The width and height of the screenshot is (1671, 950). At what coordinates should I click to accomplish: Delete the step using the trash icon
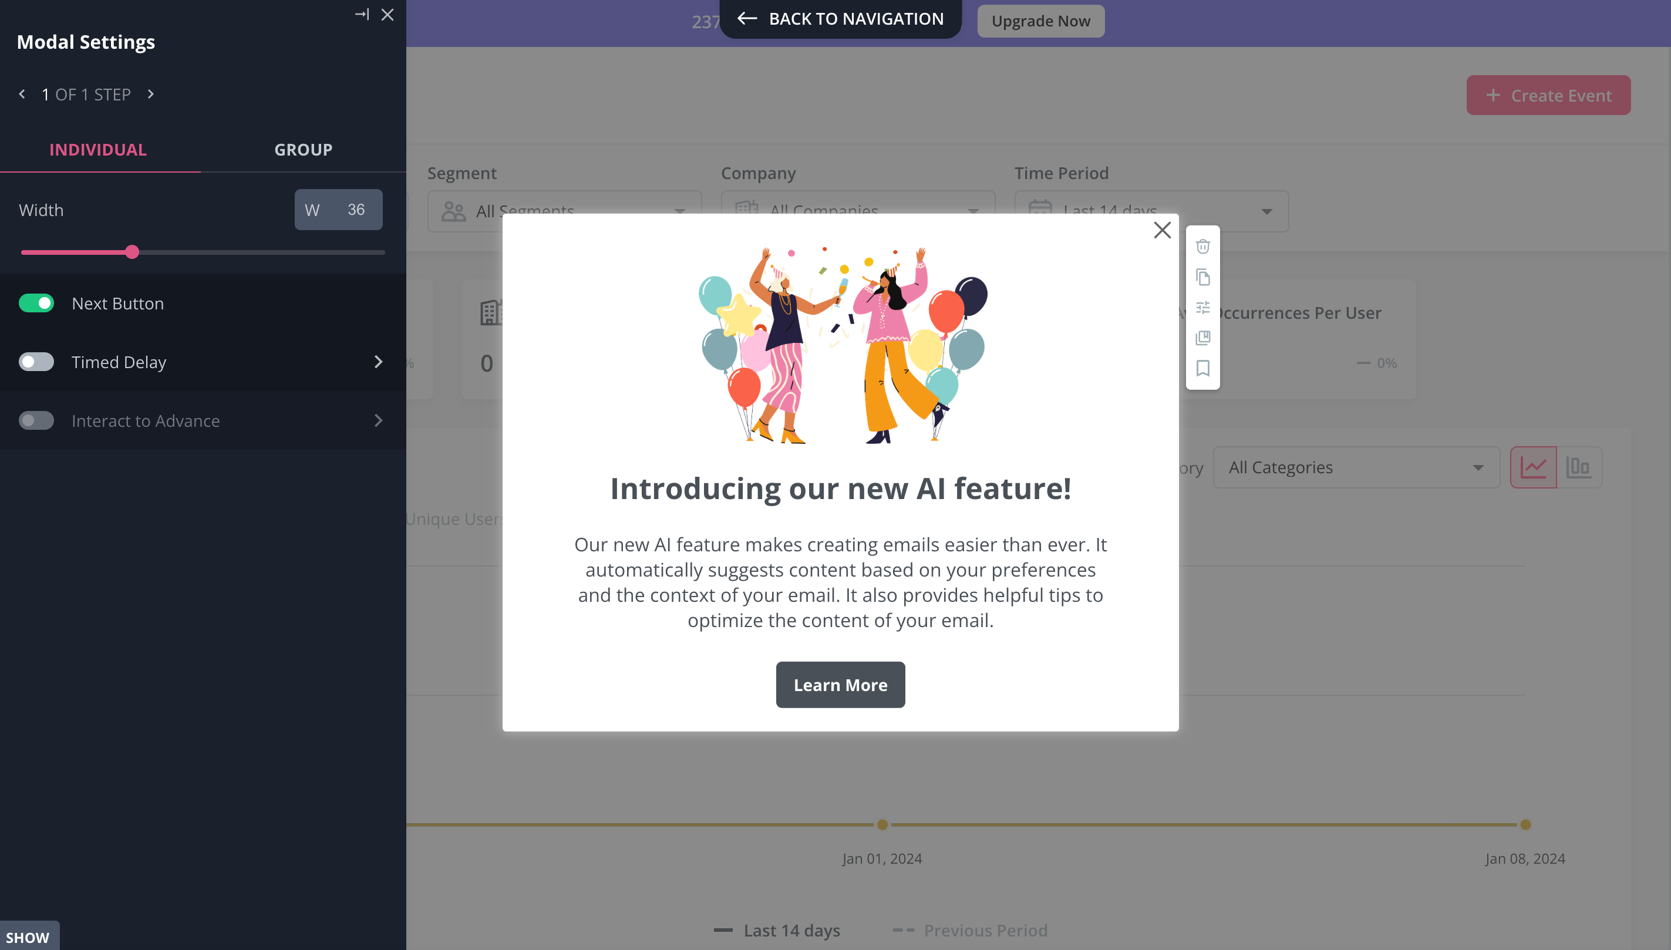click(1202, 246)
